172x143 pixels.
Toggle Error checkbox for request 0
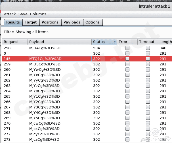127,53
